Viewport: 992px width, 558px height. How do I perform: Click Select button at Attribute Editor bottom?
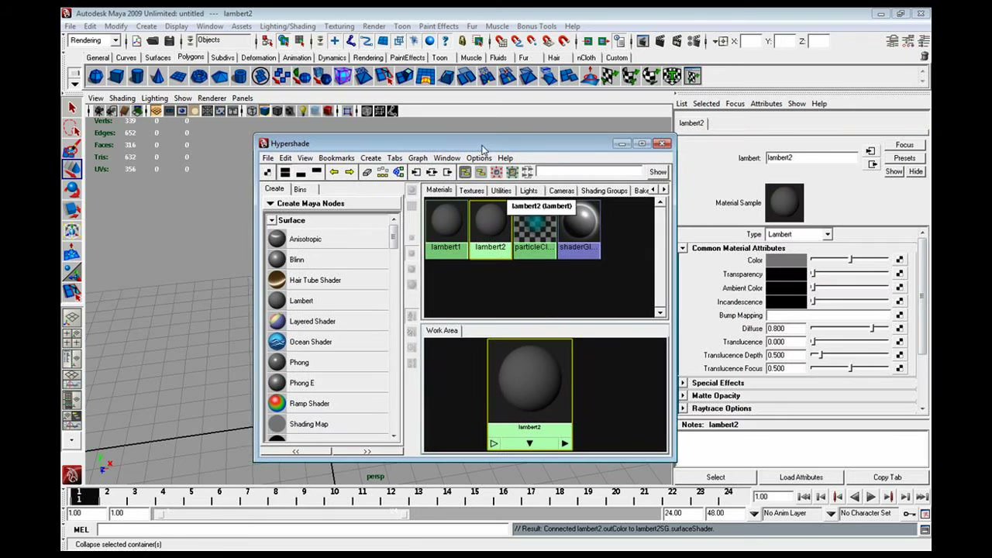[715, 477]
